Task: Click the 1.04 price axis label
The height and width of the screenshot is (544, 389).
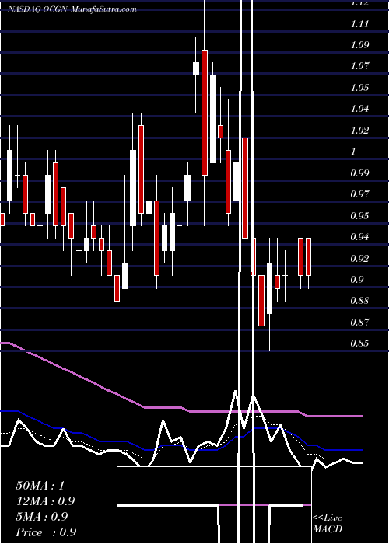Action: click(x=359, y=109)
